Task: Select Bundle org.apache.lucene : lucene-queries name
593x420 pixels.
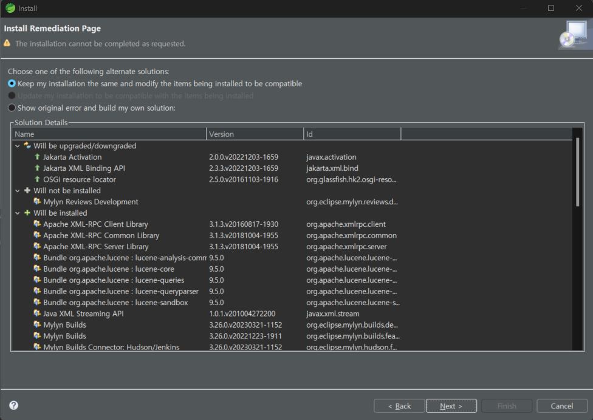Action: [x=114, y=280]
